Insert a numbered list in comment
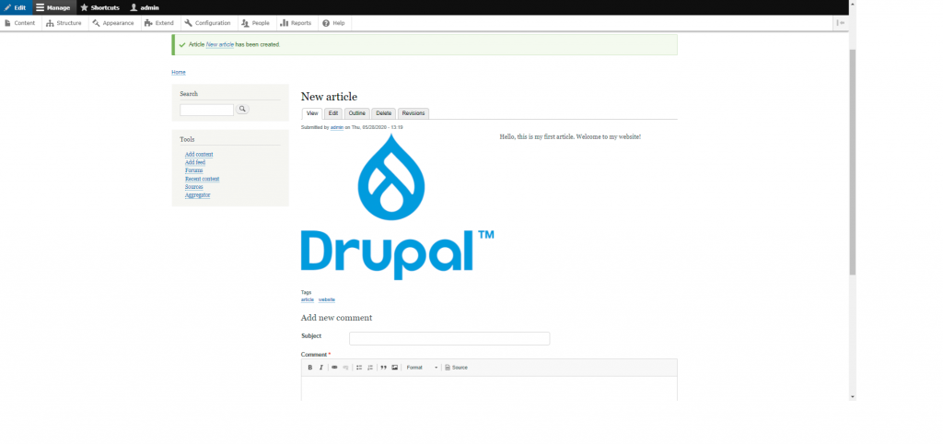Viewport: 943px width, 445px height. (x=370, y=368)
